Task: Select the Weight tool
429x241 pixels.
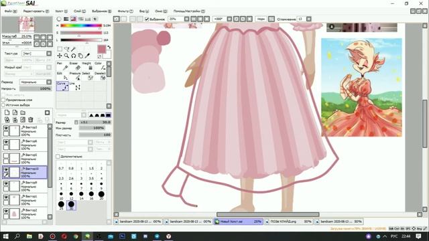Action: pyautogui.click(x=88, y=66)
